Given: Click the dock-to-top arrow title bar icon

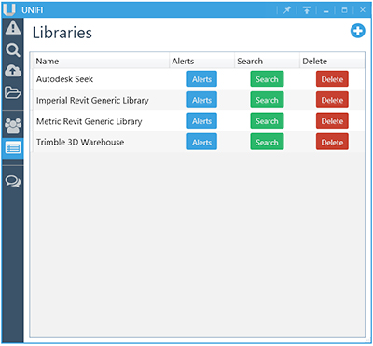Looking at the screenshot, I should pos(307,10).
